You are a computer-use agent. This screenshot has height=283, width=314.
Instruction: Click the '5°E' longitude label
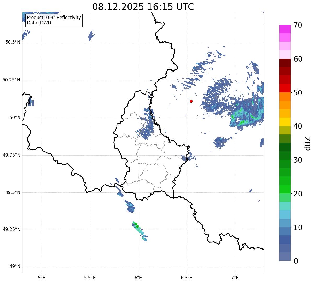[42, 278]
